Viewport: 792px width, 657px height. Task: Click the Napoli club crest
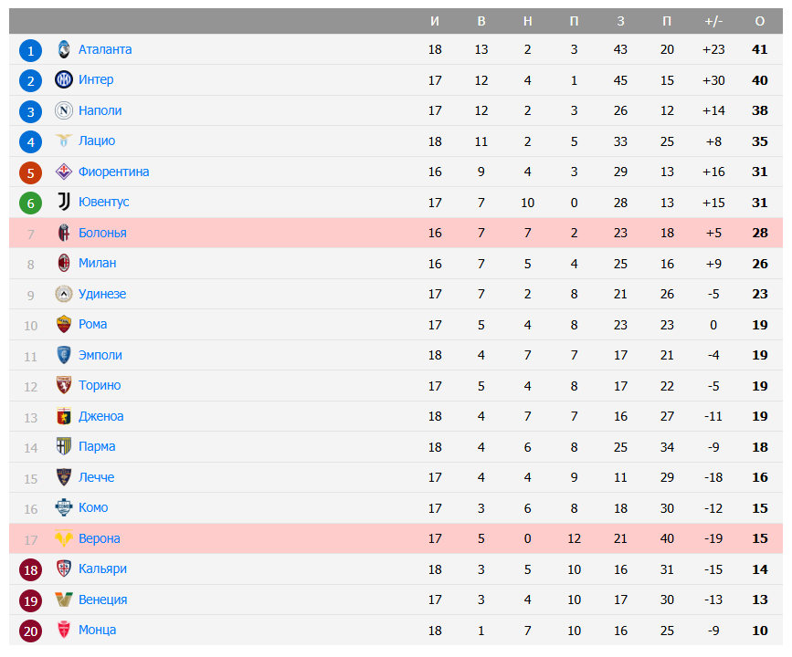coord(64,110)
